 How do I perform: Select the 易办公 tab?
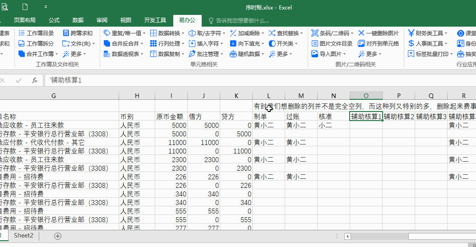[x=187, y=20]
